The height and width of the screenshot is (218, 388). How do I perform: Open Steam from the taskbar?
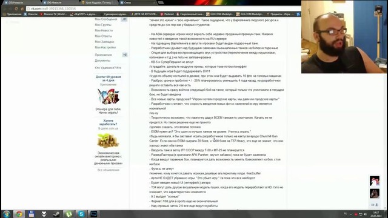tap(56, 214)
